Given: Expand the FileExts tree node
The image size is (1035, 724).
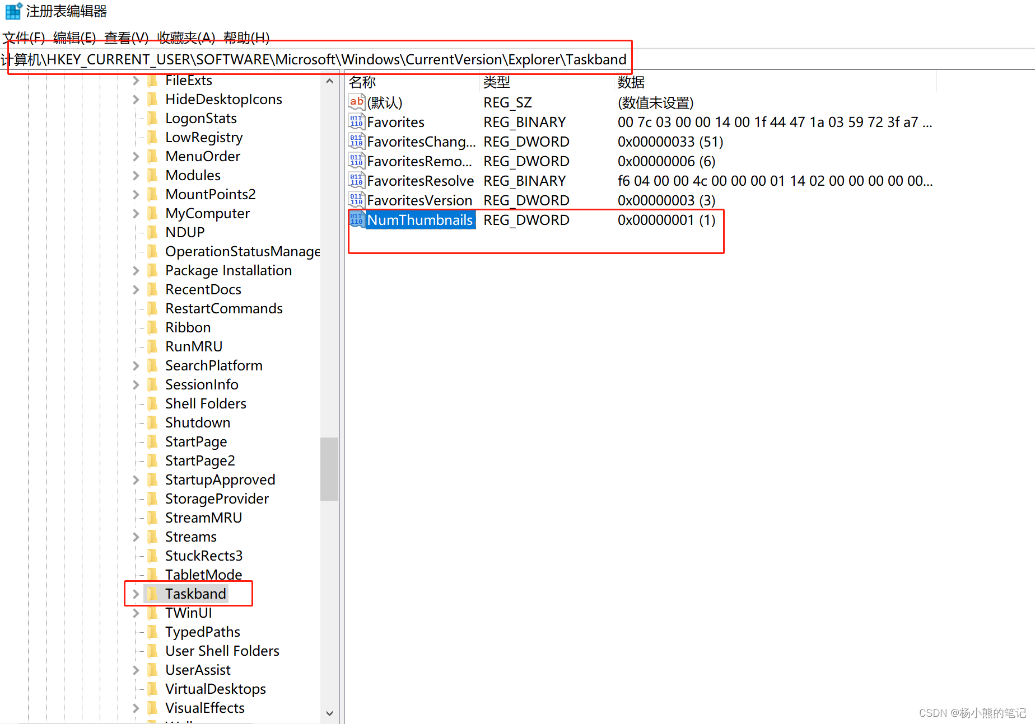Looking at the screenshot, I should pyautogui.click(x=136, y=81).
